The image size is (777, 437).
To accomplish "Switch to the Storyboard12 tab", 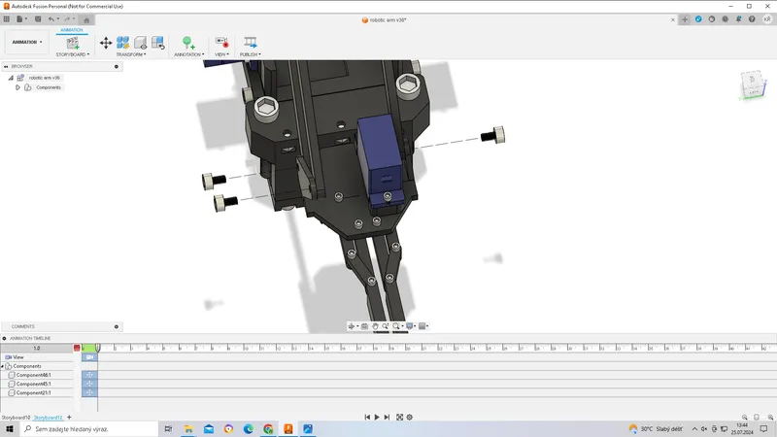I will click(x=48, y=418).
